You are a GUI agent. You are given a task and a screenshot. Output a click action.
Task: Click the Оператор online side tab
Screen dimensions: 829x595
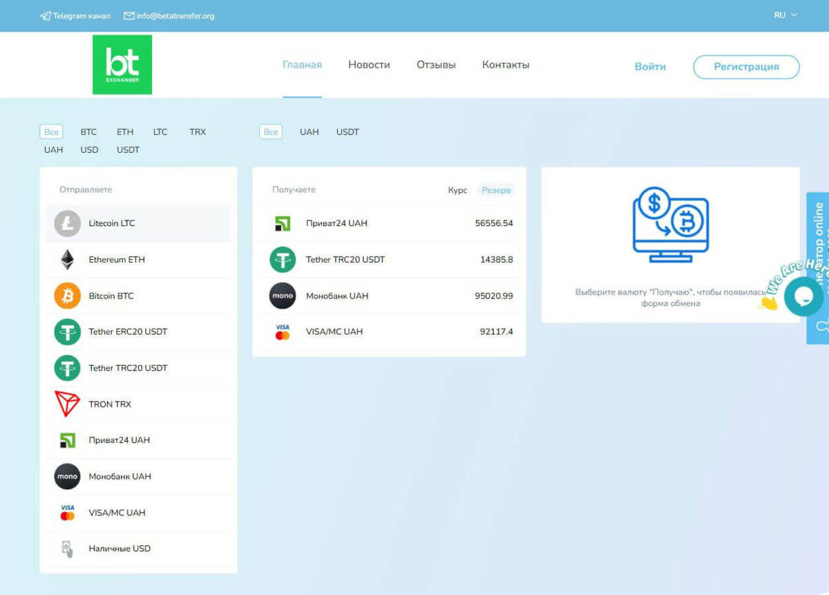[818, 268]
